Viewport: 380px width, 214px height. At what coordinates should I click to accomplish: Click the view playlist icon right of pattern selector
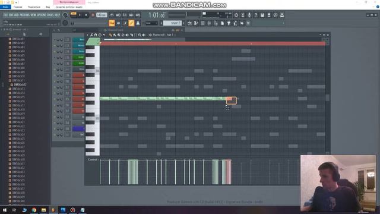[189, 23]
